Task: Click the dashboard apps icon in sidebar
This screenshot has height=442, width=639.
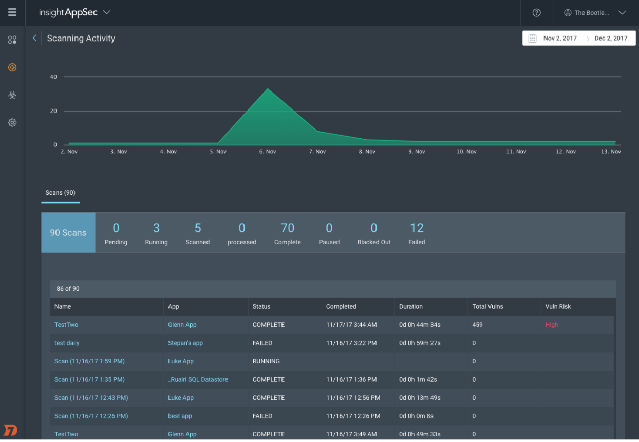Action: [x=12, y=40]
